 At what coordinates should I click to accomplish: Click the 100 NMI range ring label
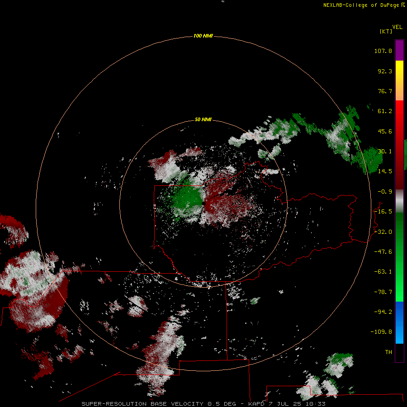pyautogui.click(x=203, y=36)
